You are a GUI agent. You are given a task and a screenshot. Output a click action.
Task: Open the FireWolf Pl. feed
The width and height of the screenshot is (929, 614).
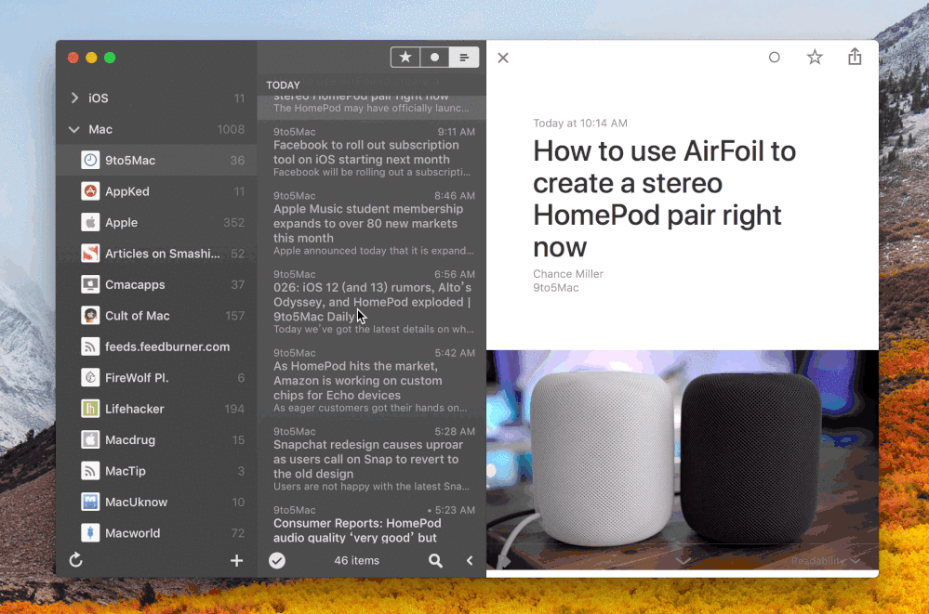tap(156, 378)
